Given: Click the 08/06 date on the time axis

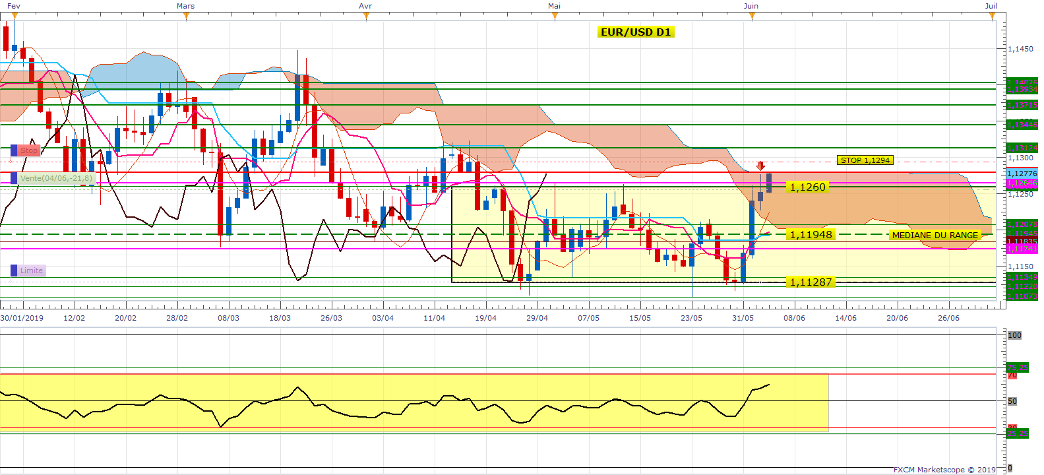Looking at the screenshot, I should point(794,318).
